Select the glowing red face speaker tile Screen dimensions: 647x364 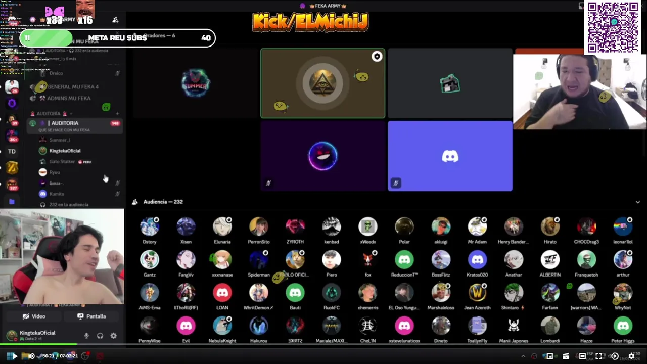click(x=322, y=156)
